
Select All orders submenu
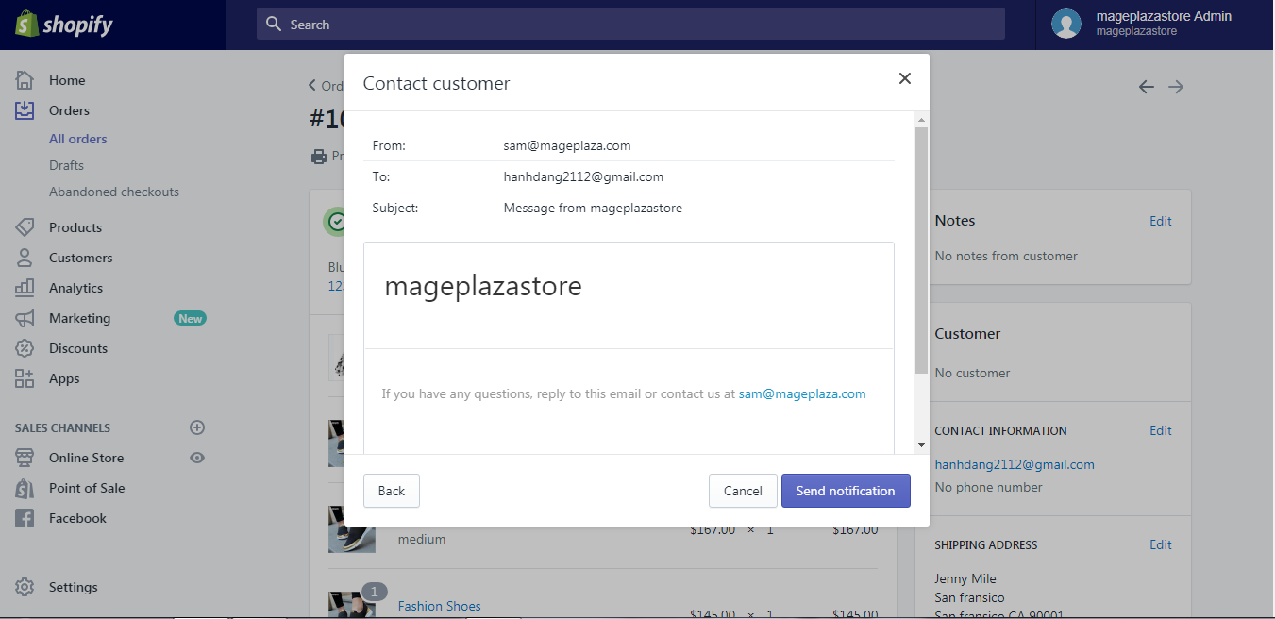[78, 139]
